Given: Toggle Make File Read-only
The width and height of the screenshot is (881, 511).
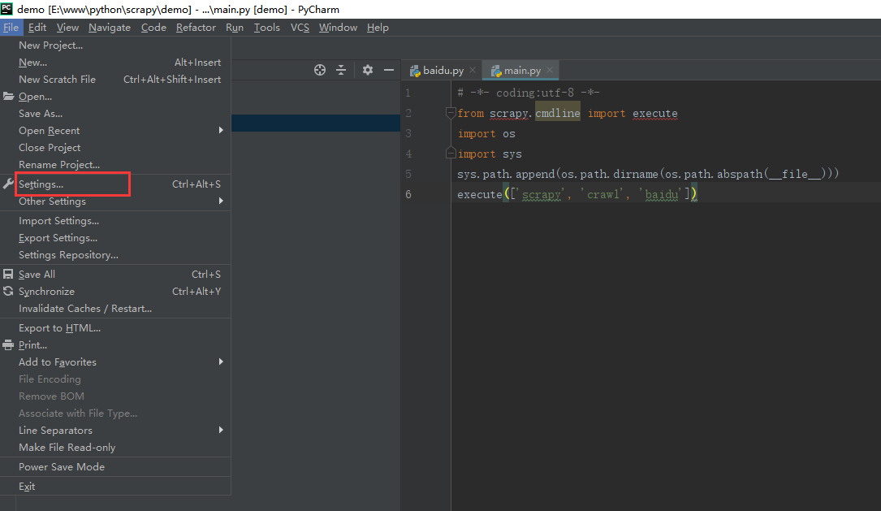Looking at the screenshot, I should click(x=67, y=448).
